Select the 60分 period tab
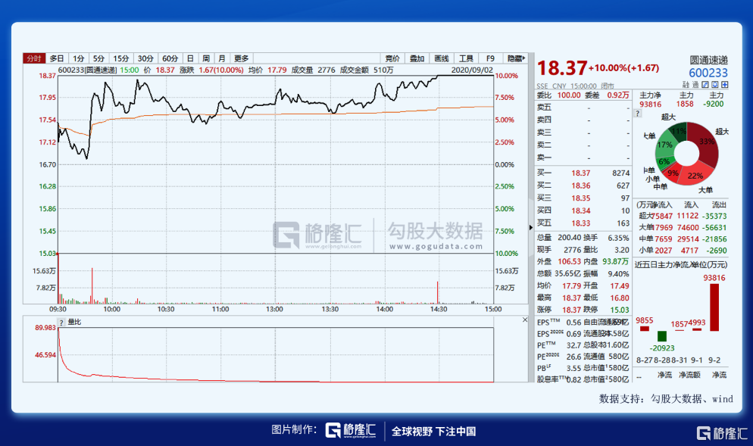 pos(170,58)
